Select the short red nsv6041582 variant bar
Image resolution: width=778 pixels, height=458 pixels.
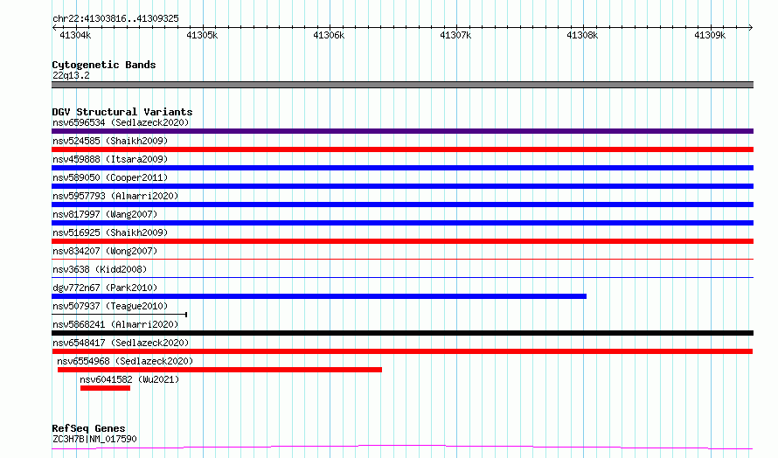pos(105,388)
